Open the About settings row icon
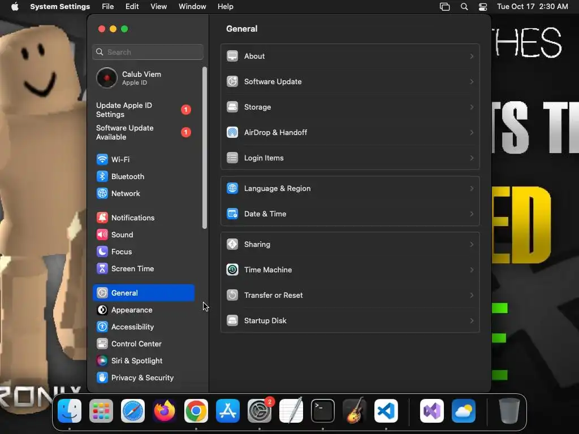 pos(232,56)
